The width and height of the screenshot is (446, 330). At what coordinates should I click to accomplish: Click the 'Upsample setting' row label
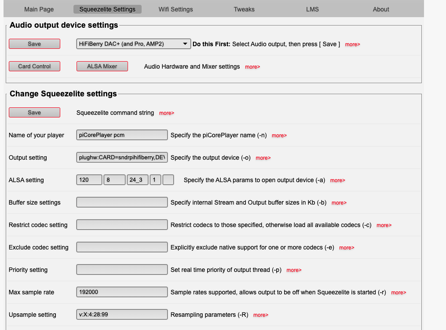tap(33, 315)
